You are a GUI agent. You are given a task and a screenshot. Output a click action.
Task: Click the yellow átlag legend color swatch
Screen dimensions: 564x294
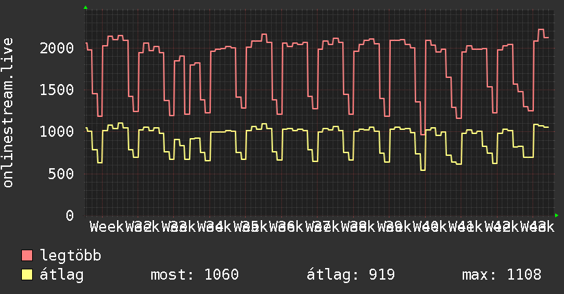27,275
